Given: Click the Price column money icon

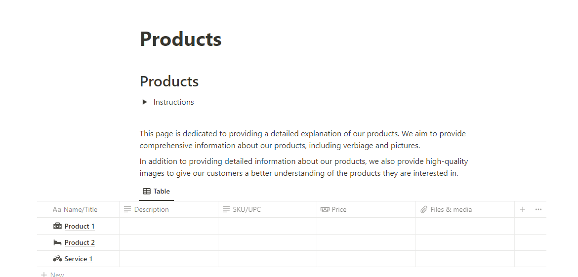Looking at the screenshot, I should (325, 209).
